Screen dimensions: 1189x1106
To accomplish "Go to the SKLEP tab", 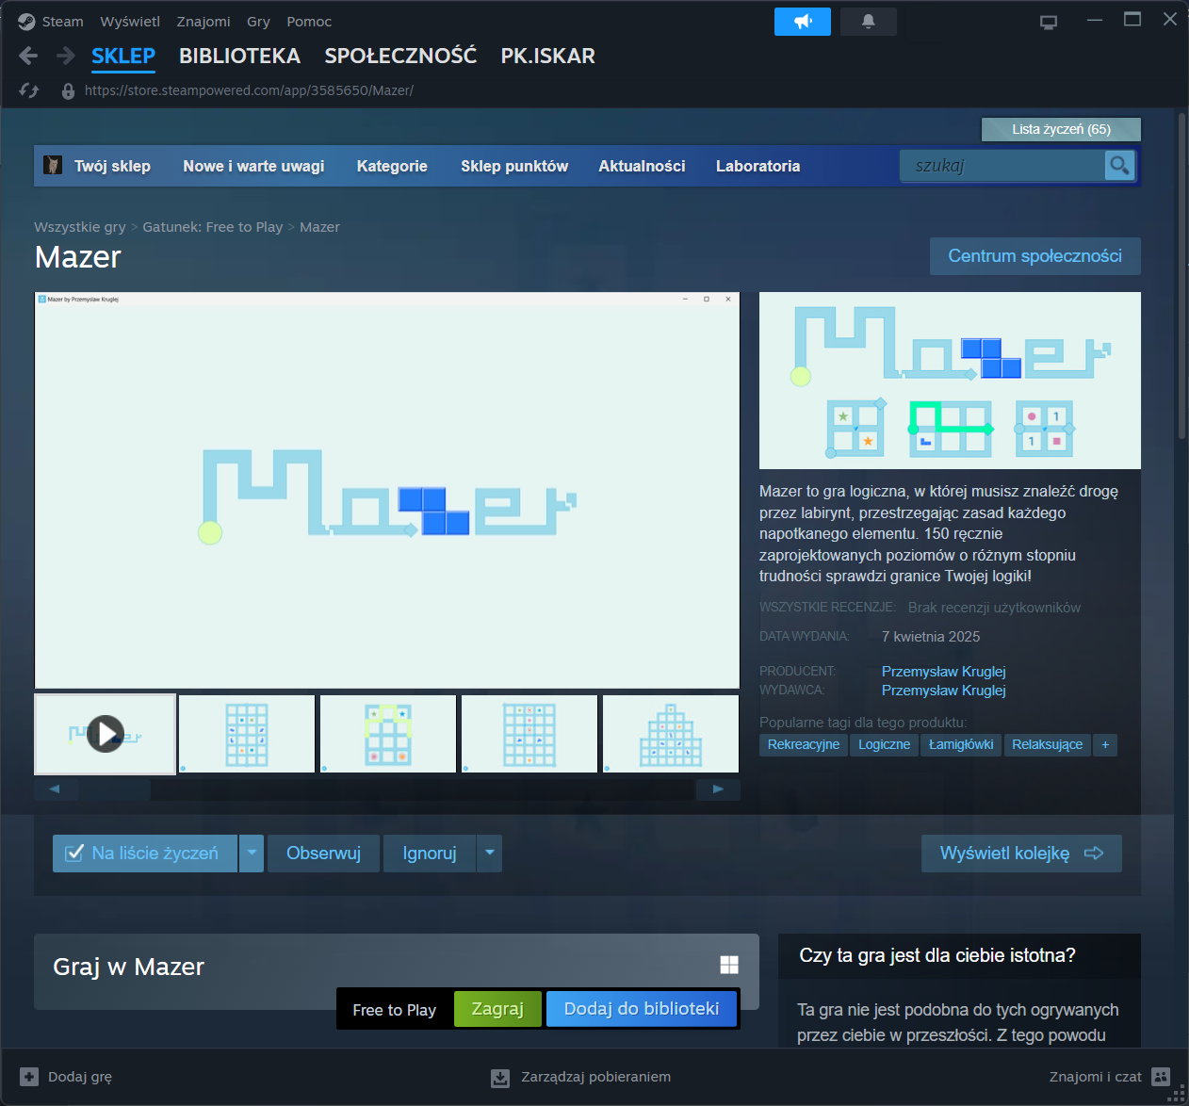I will click(123, 57).
